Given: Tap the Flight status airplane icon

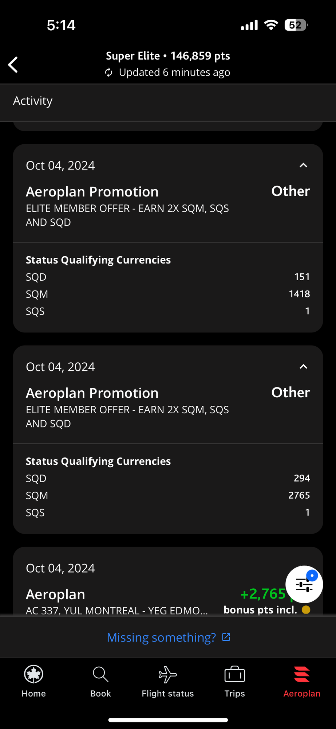Looking at the screenshot, I should point(167,674).
